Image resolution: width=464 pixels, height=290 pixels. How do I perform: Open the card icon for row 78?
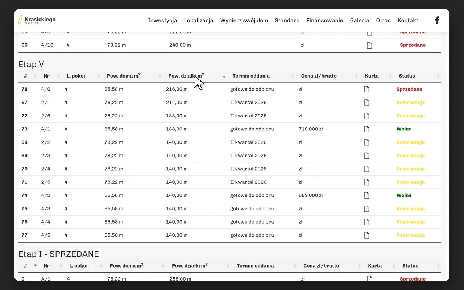[366, 89]
